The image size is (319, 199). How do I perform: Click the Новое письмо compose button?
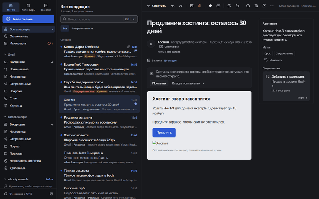[x=28, y=19]
